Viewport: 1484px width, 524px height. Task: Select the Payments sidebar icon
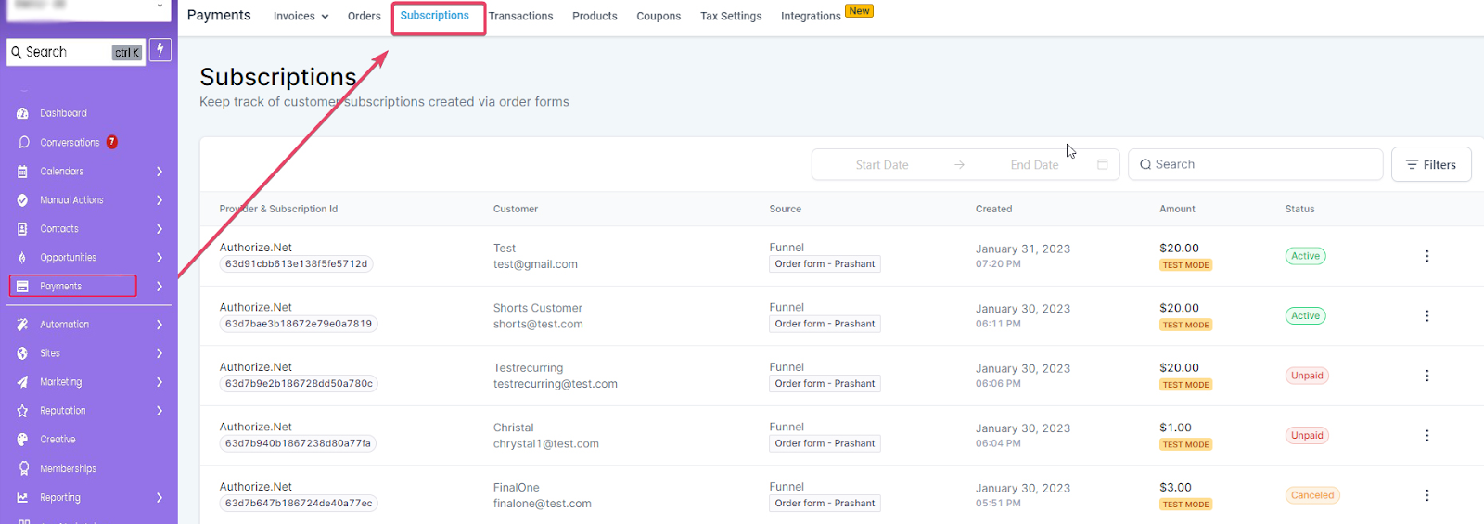coord(22,287)
